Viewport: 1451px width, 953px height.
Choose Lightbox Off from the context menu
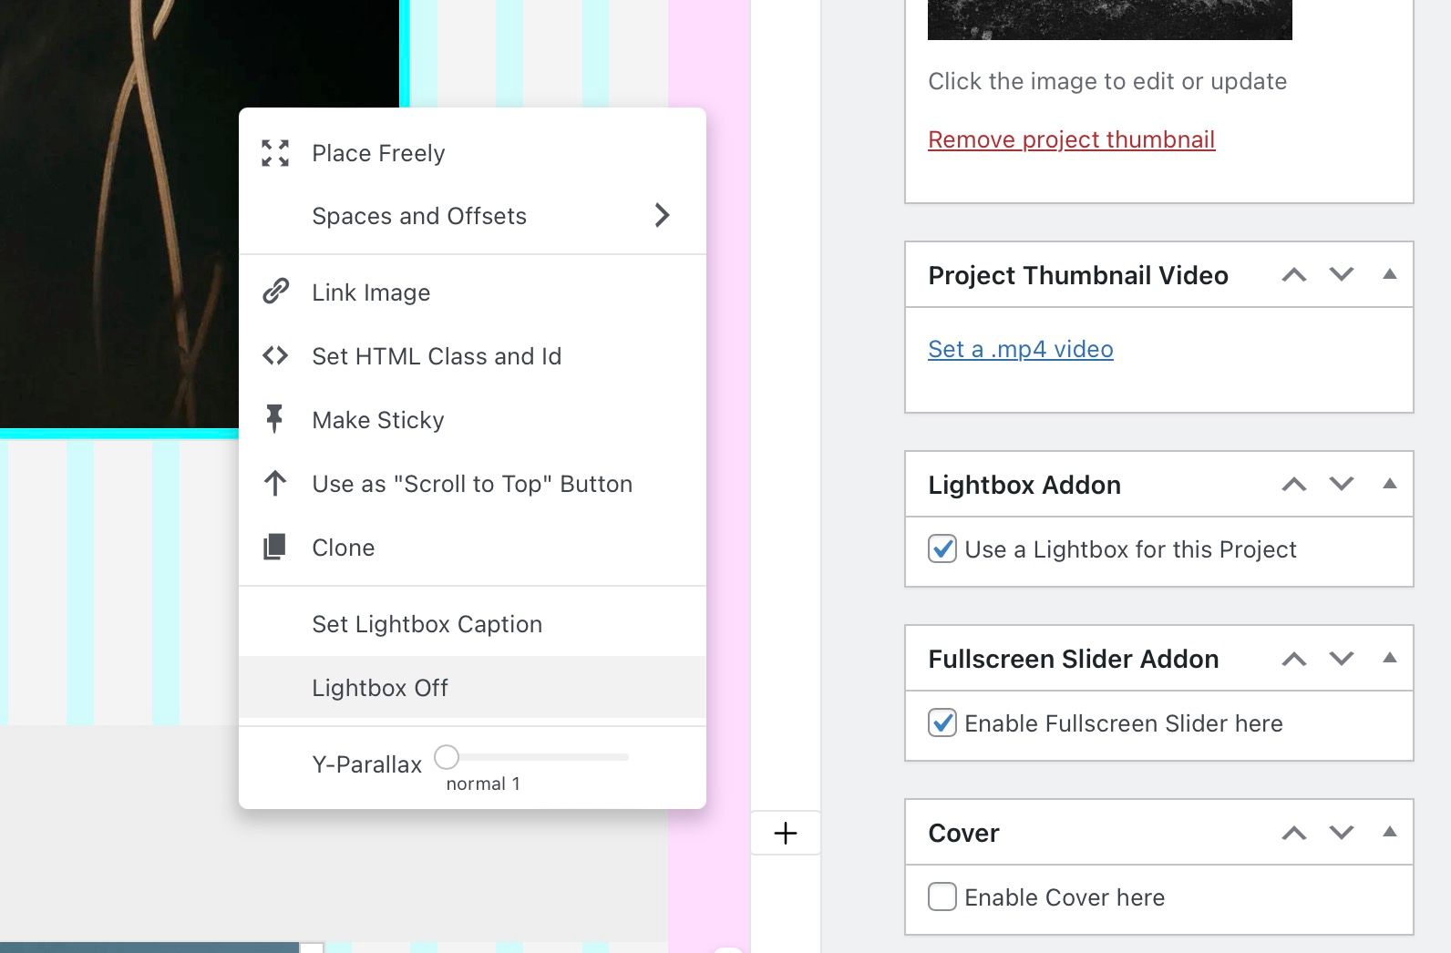click(380, 688)
